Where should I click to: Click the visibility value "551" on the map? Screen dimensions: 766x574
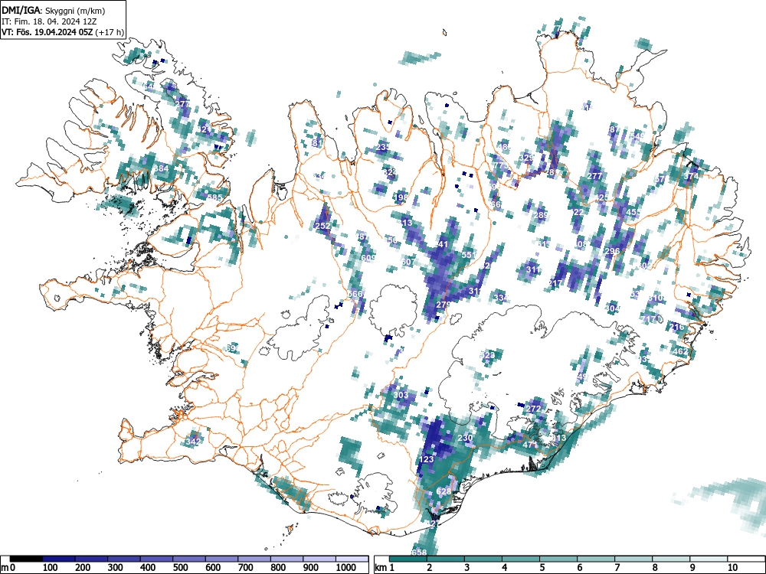[468, 255]
